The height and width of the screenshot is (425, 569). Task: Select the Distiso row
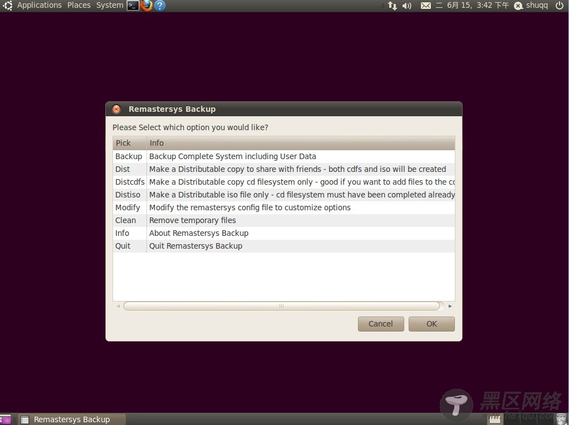coord(284,195)
